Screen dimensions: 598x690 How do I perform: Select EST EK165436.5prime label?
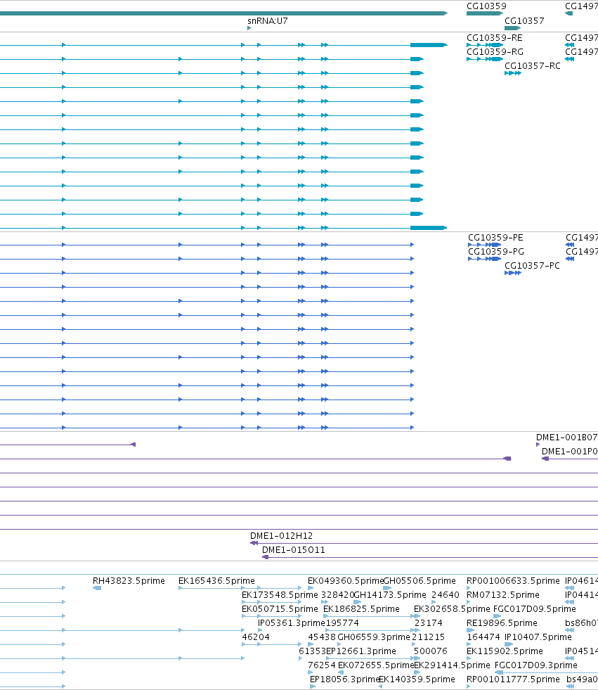click(x=216, y=581)
